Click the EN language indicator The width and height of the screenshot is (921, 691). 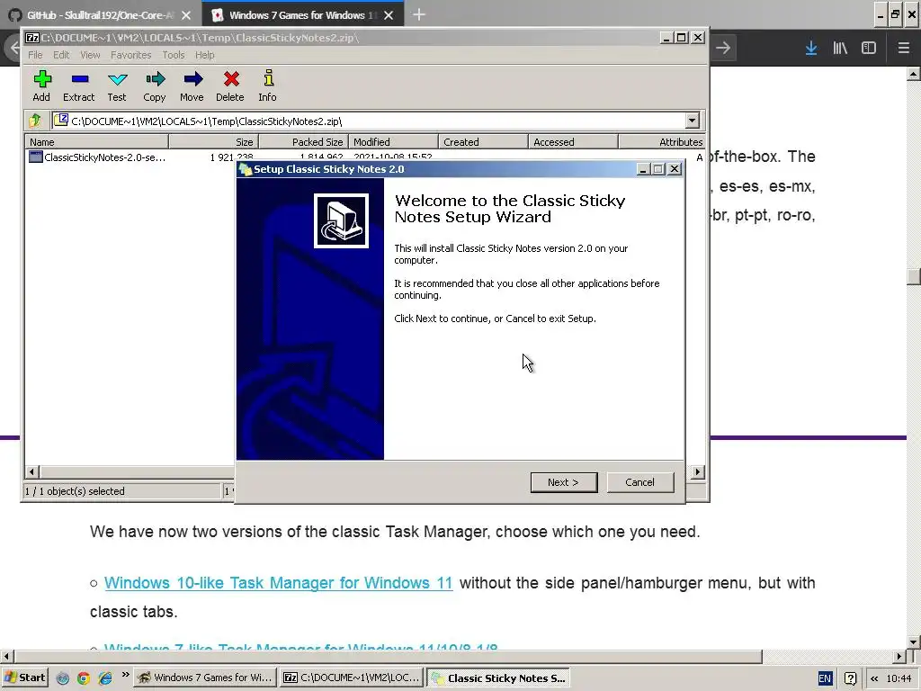click(x=825, y=678)
